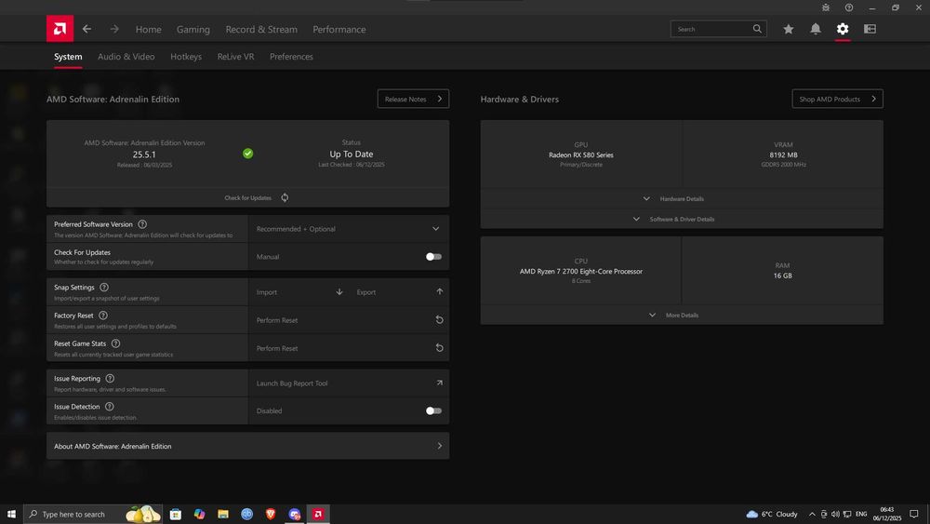Switch to Preferences tab

[x=291, y=57]
